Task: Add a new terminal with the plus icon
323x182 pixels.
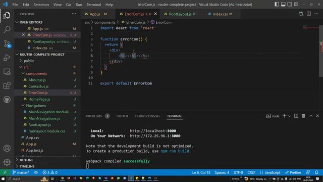Action: click(284, 116)
